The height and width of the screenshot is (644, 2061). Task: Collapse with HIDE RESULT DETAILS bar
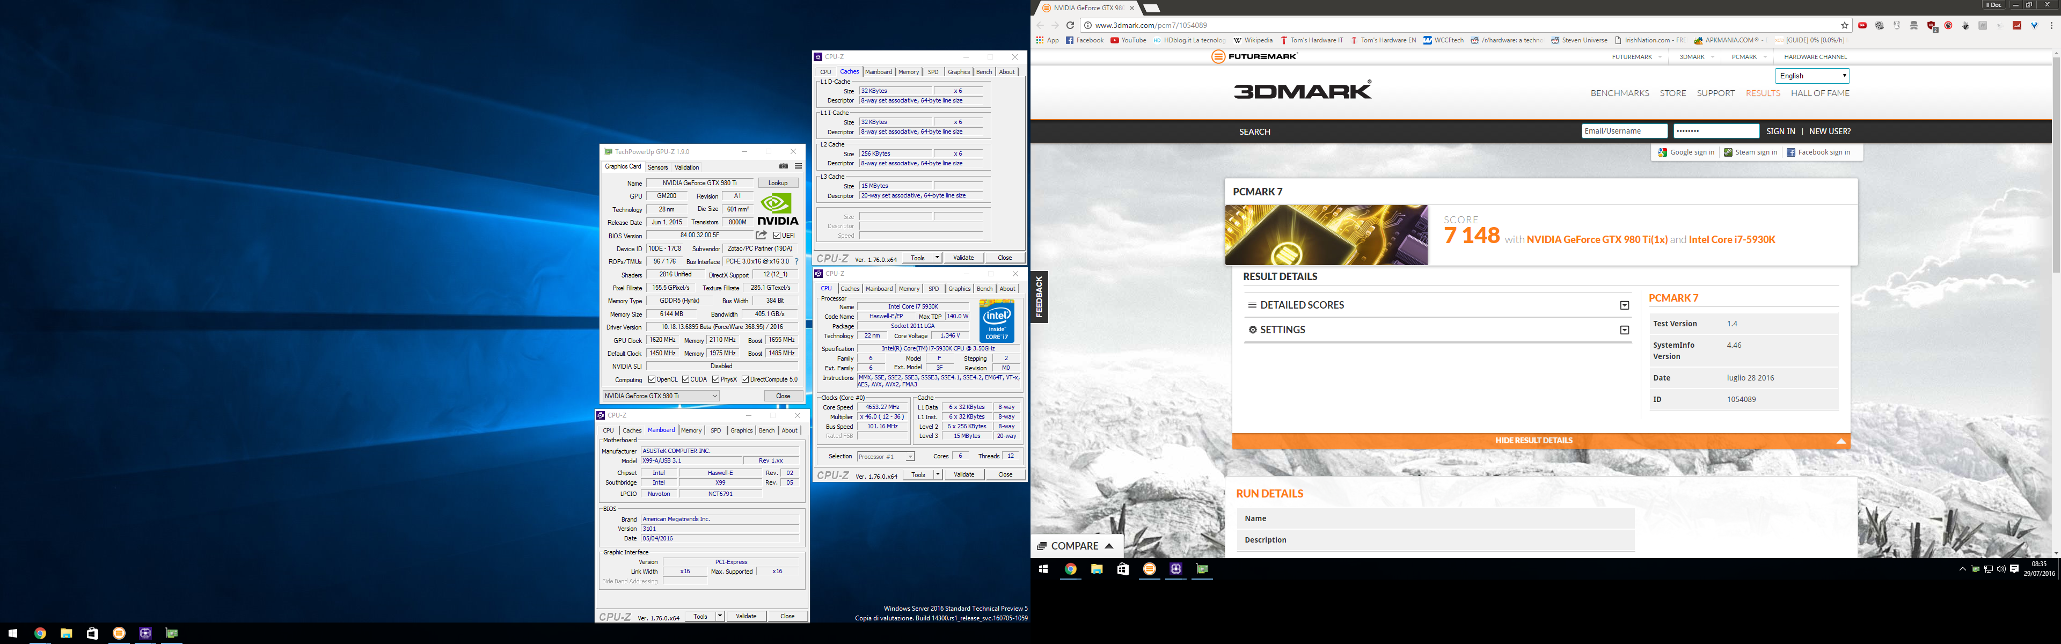pyautogui.click(x=1541, y=441)
